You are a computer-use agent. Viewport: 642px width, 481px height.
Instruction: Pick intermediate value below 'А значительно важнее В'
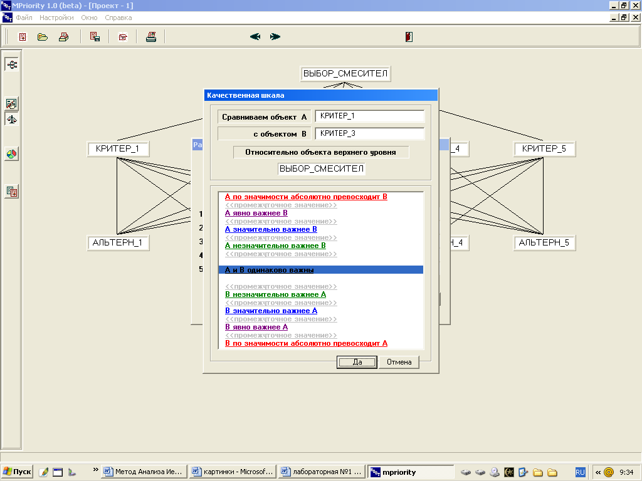click(x=281, y=237)
